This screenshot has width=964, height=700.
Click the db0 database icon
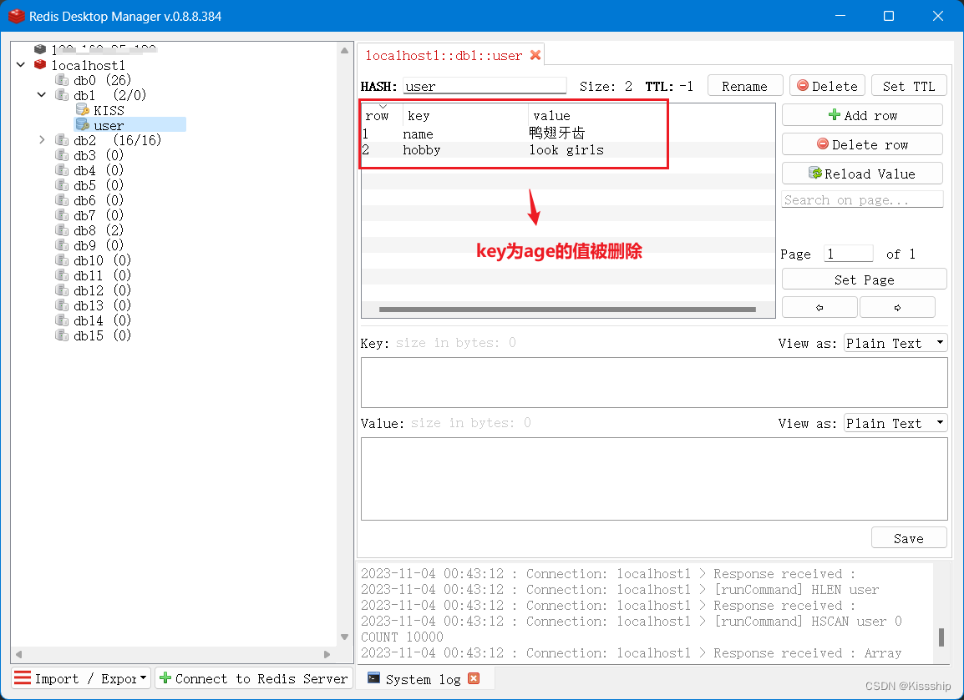tap(62, 80)
